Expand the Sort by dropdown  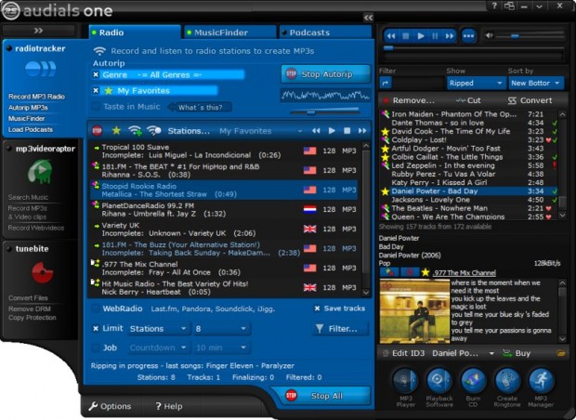point(535,83)
